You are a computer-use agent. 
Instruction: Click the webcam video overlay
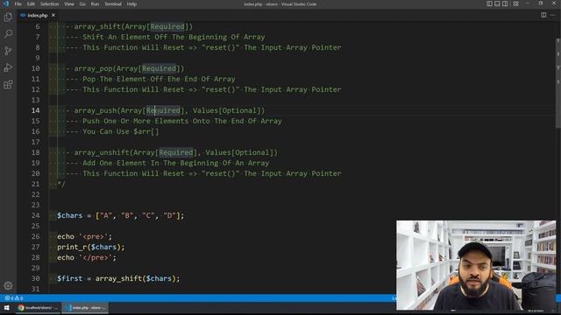tap(476, 265)
